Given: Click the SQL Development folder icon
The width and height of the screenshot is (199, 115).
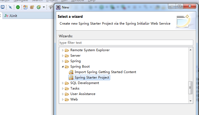Looking at the screenshot, I should coord(67,83).
